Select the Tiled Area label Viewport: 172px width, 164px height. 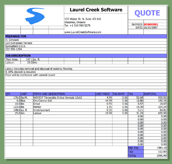pos(11,59)
